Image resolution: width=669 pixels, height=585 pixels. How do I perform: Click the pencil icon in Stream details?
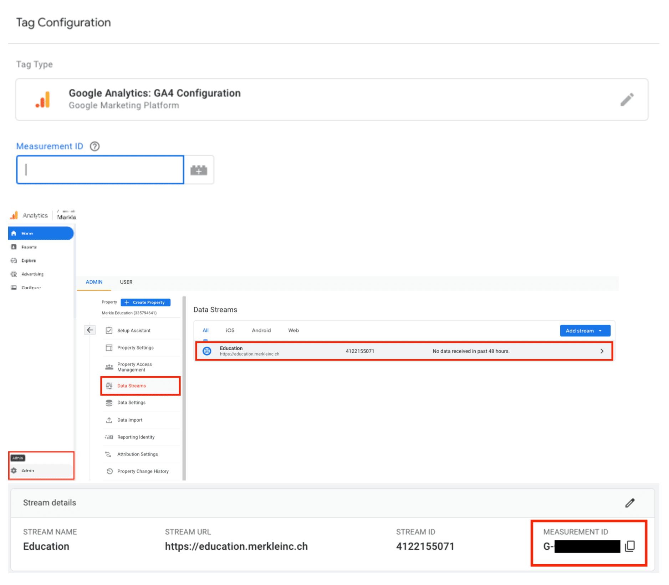pyautogui.click(x=630, y=503)
